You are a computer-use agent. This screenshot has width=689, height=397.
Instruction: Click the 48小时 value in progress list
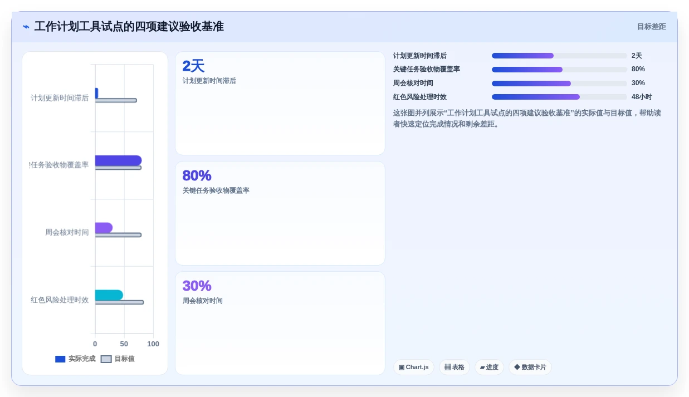click(642, 97)
